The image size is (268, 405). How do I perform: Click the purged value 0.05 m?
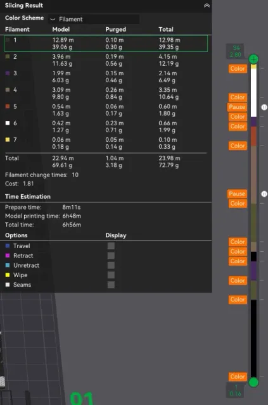pos(115,140)
